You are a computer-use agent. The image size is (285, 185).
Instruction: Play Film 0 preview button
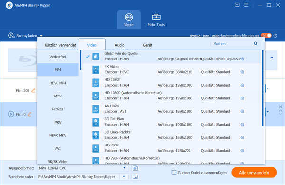[x=11, y=114]
